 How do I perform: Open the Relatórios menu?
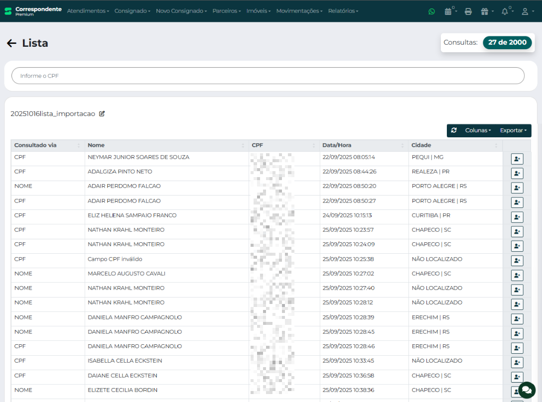pos(343,11)
